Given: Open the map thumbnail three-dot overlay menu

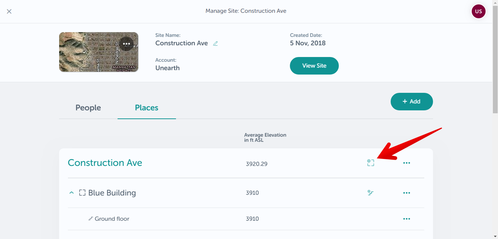Looking at the screenshot, I should click(126, 44).
